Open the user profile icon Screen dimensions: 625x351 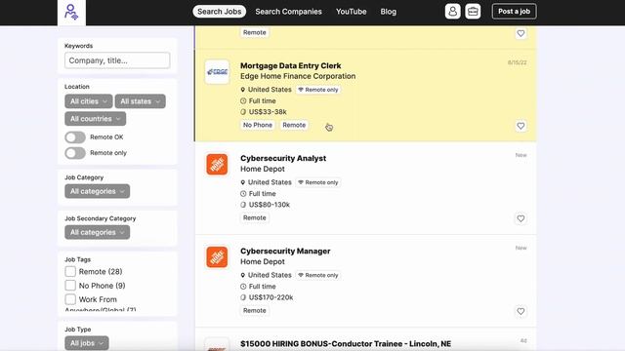point(452,12)
